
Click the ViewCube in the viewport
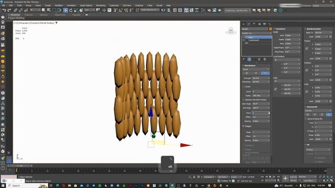(231, 31)
